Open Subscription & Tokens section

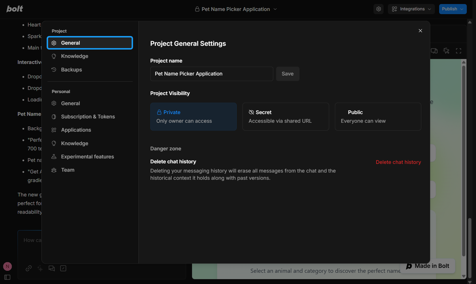point(90,117)
